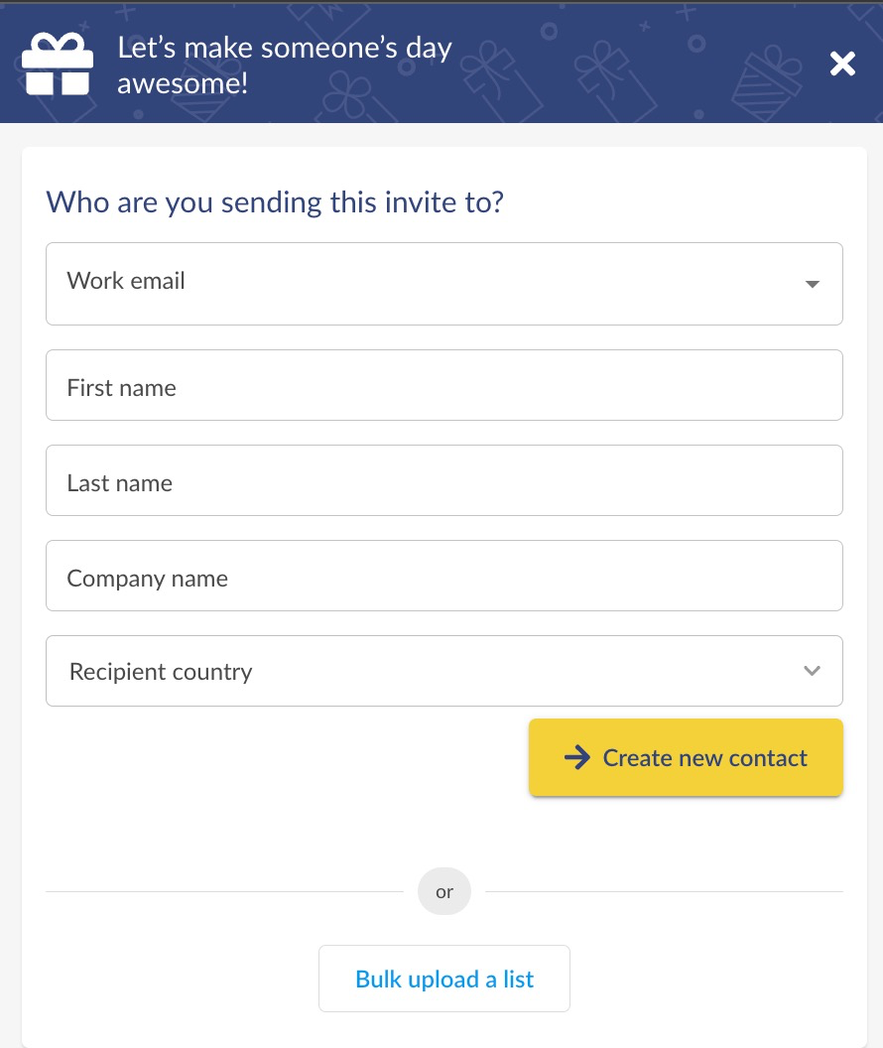Close the invite dialog with the X

pyautogui.click(x=842, y=65)
